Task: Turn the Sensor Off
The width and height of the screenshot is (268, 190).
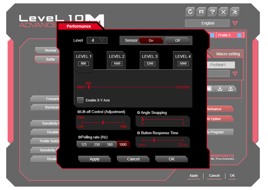Action: click(x=177, y=41)
